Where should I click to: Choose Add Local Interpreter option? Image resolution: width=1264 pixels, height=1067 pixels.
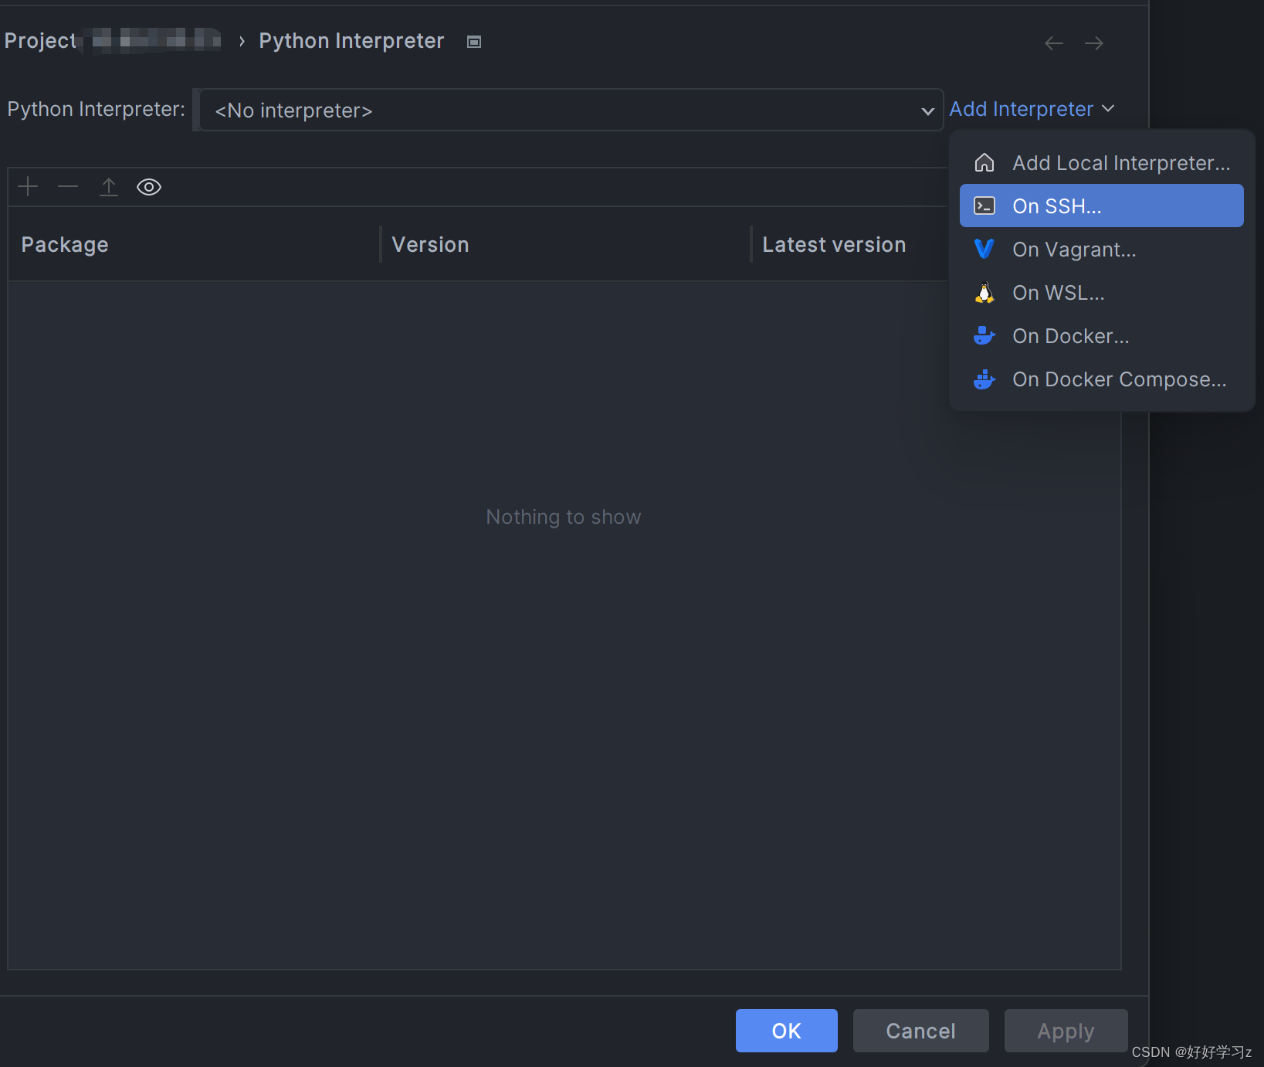point(1121,162)
